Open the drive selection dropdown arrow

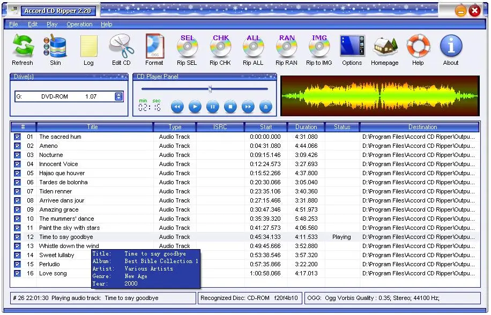[118, 96]
